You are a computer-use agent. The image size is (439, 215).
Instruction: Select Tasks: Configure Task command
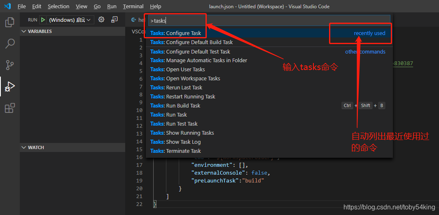pos(269,33)
